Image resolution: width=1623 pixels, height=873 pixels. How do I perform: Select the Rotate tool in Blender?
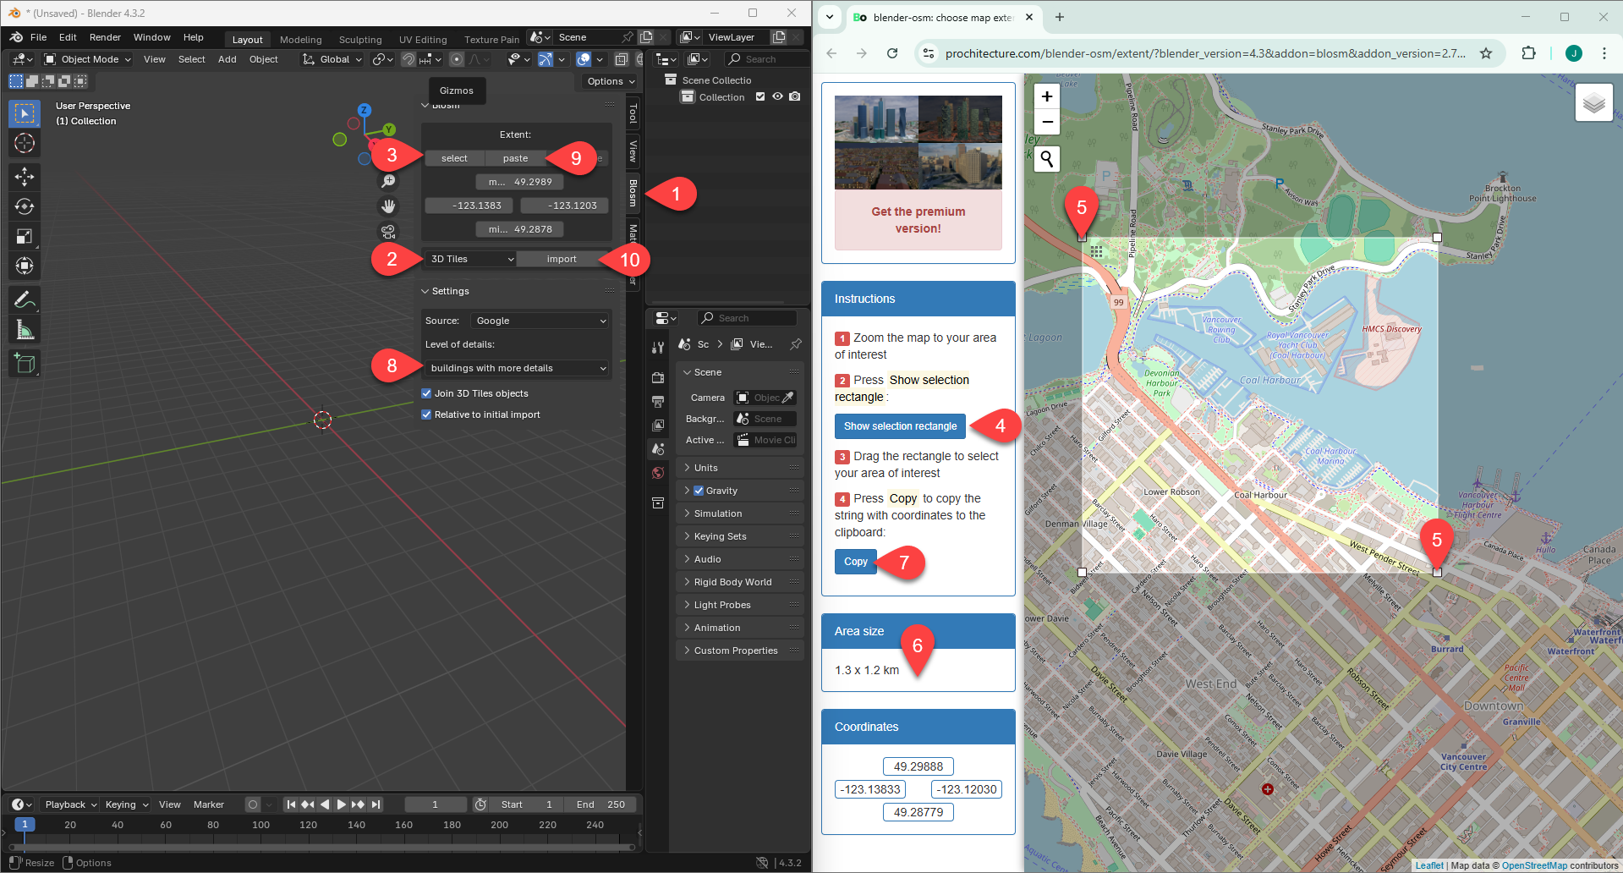(x=25, y=206)
